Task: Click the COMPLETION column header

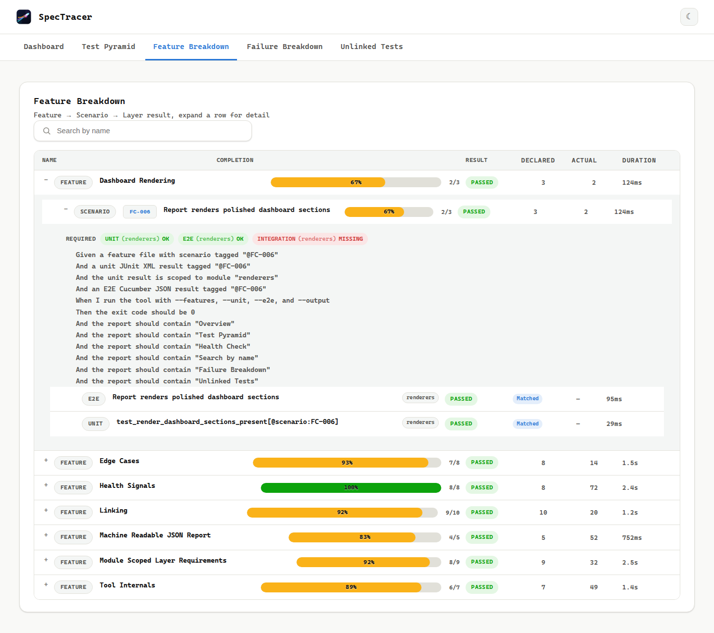Action: (x=235, y=160)
